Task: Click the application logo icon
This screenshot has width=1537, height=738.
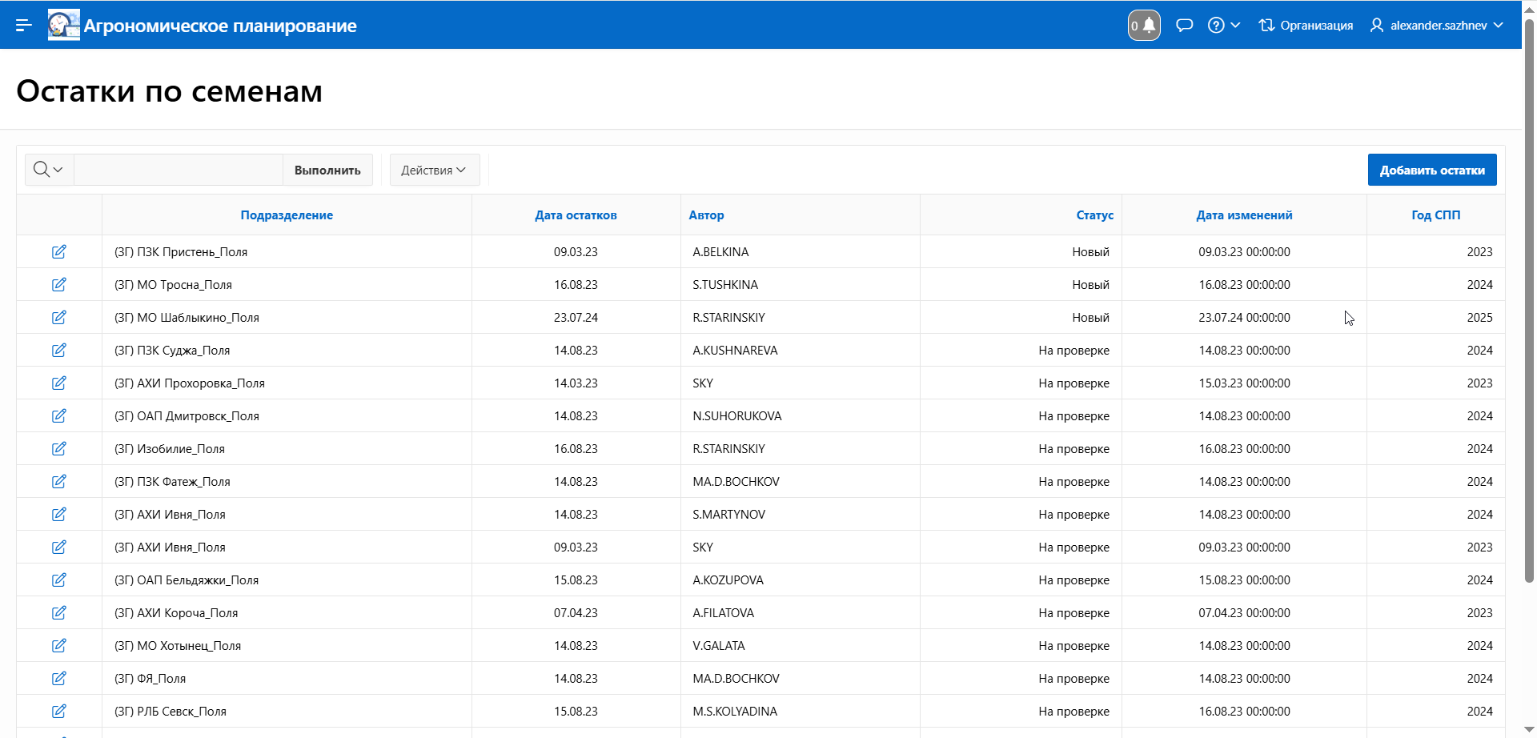Action: coord(63,26)
